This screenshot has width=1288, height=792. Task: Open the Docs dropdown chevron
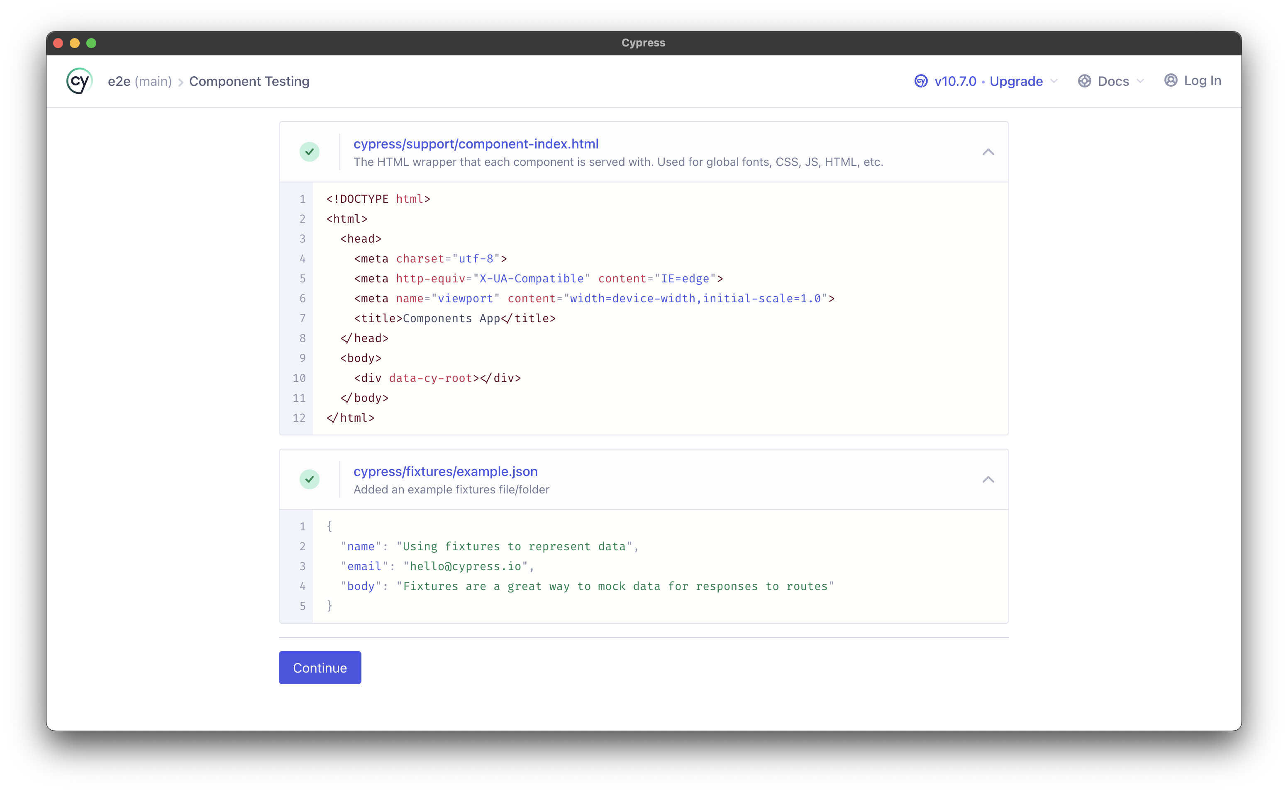1140,81
